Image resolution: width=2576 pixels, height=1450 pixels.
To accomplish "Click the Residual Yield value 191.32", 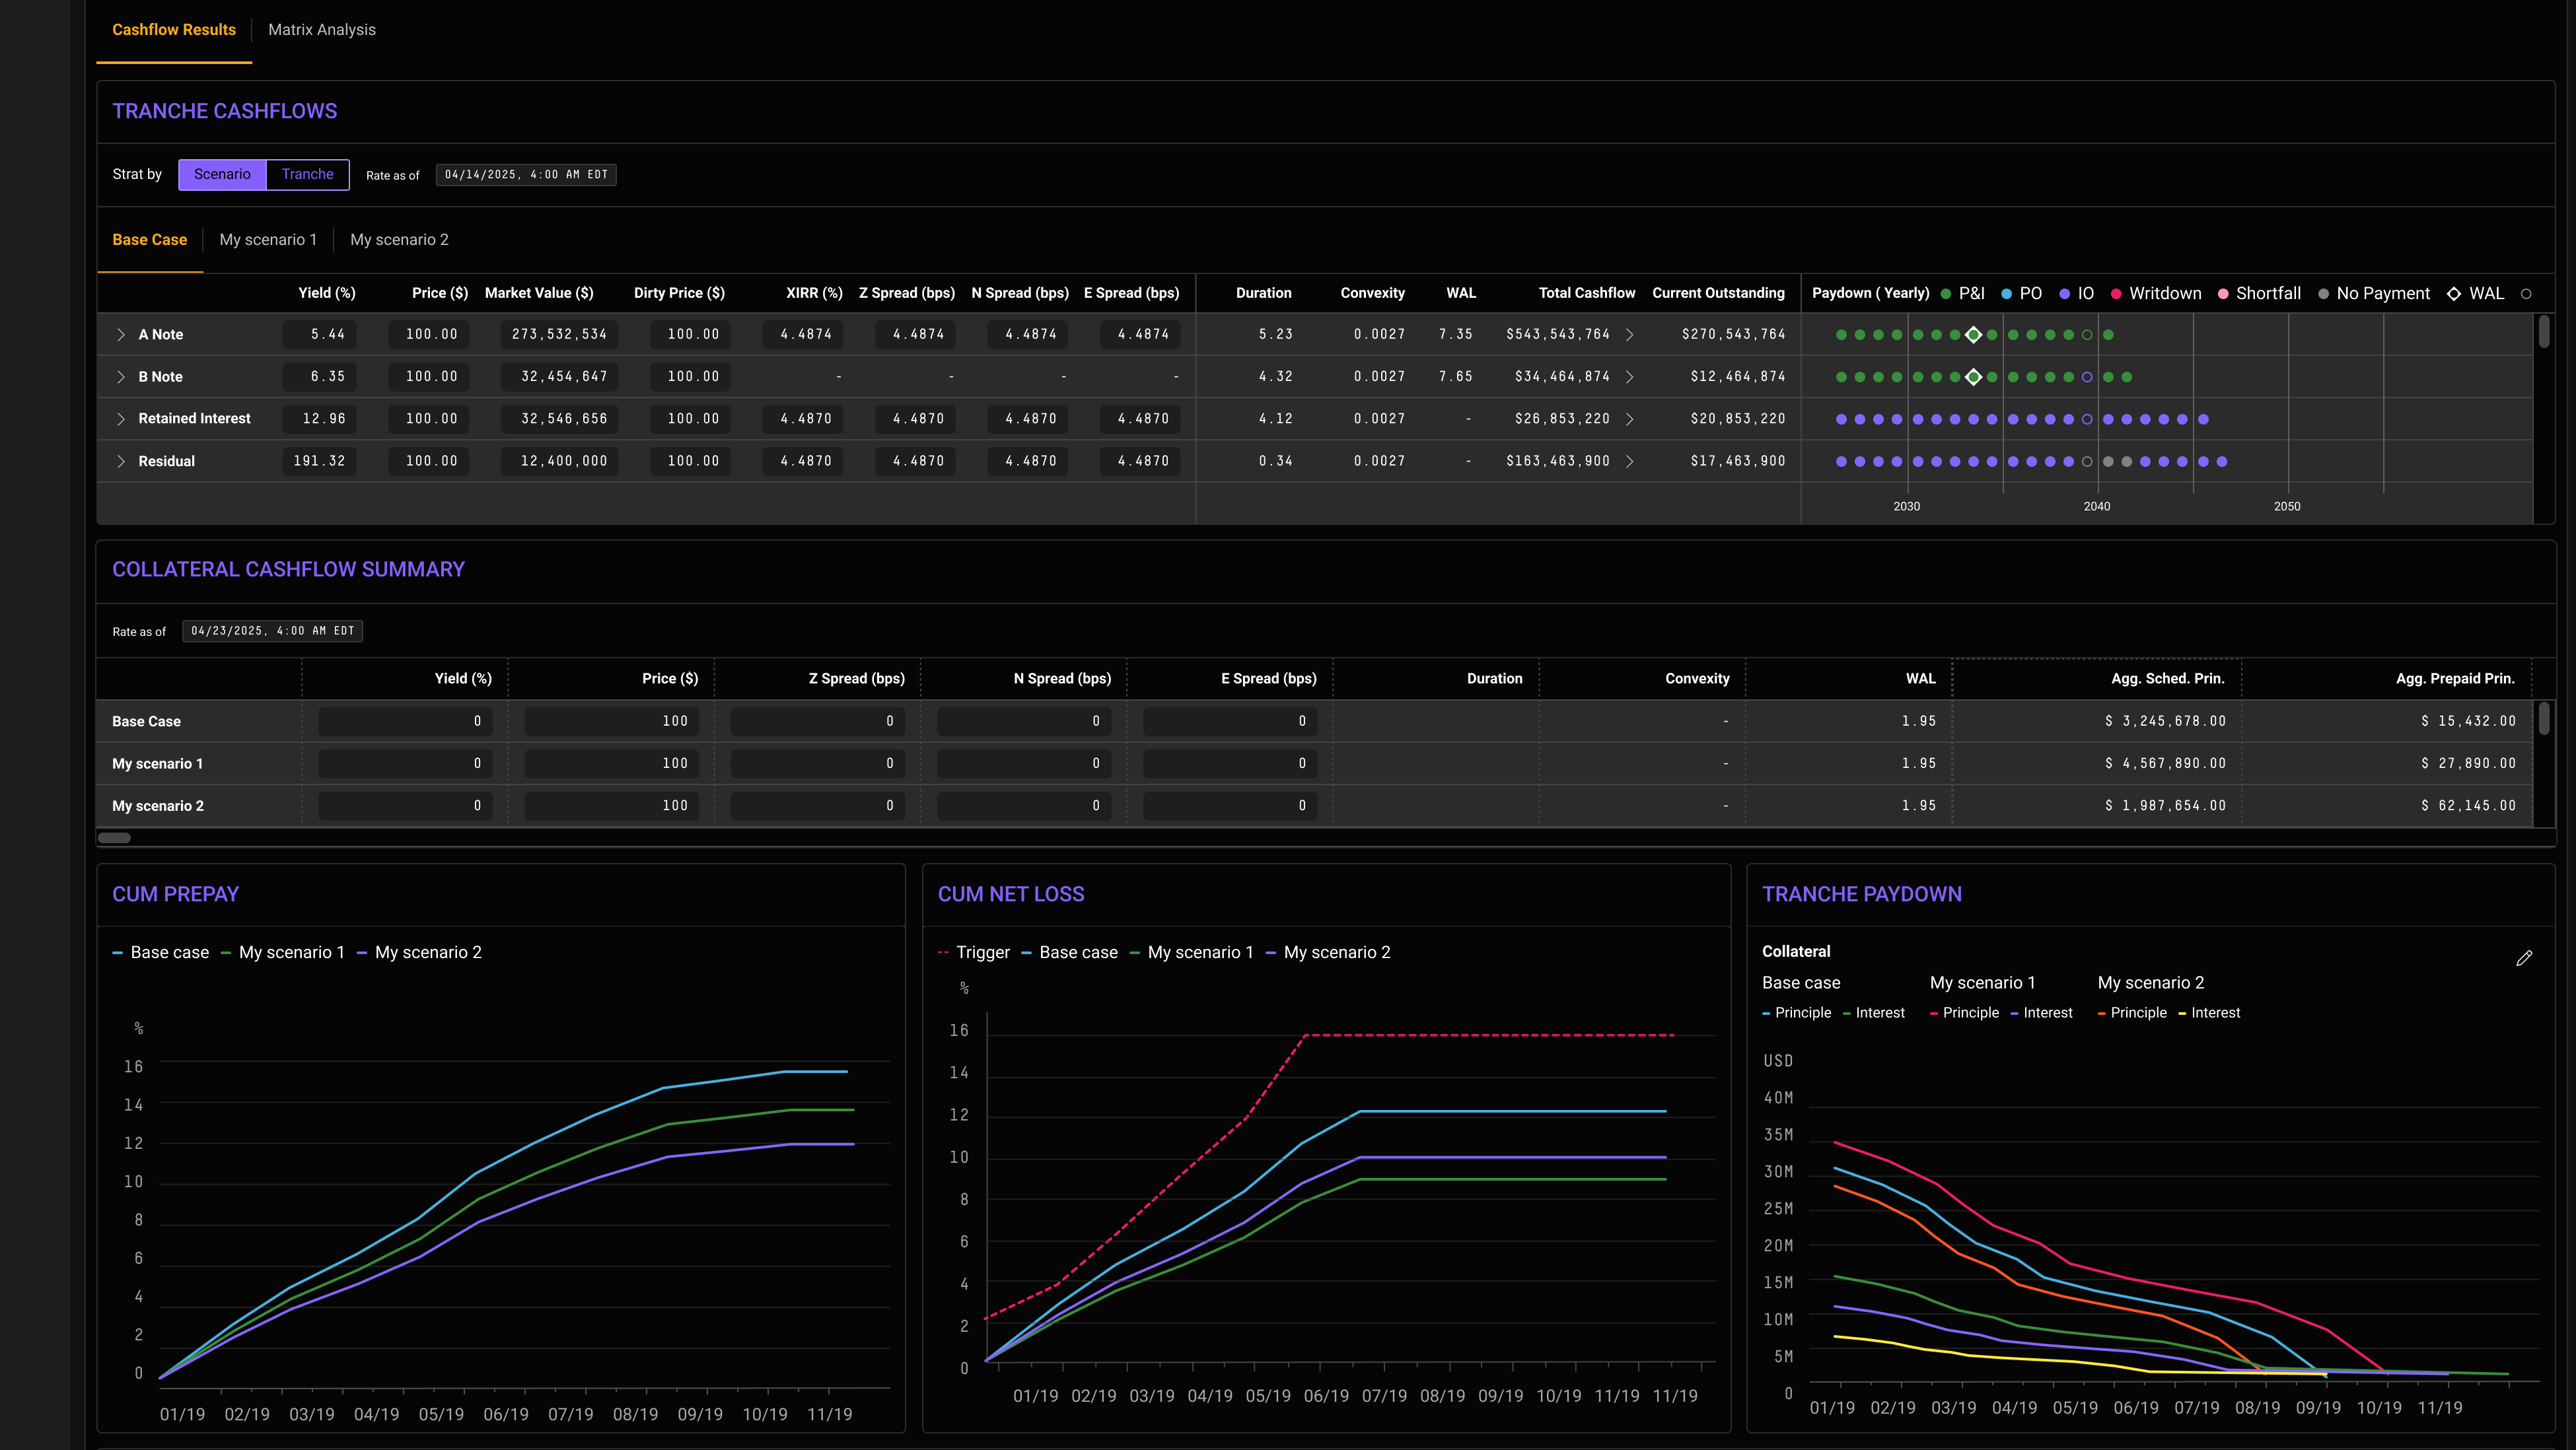I will (320, 461).
